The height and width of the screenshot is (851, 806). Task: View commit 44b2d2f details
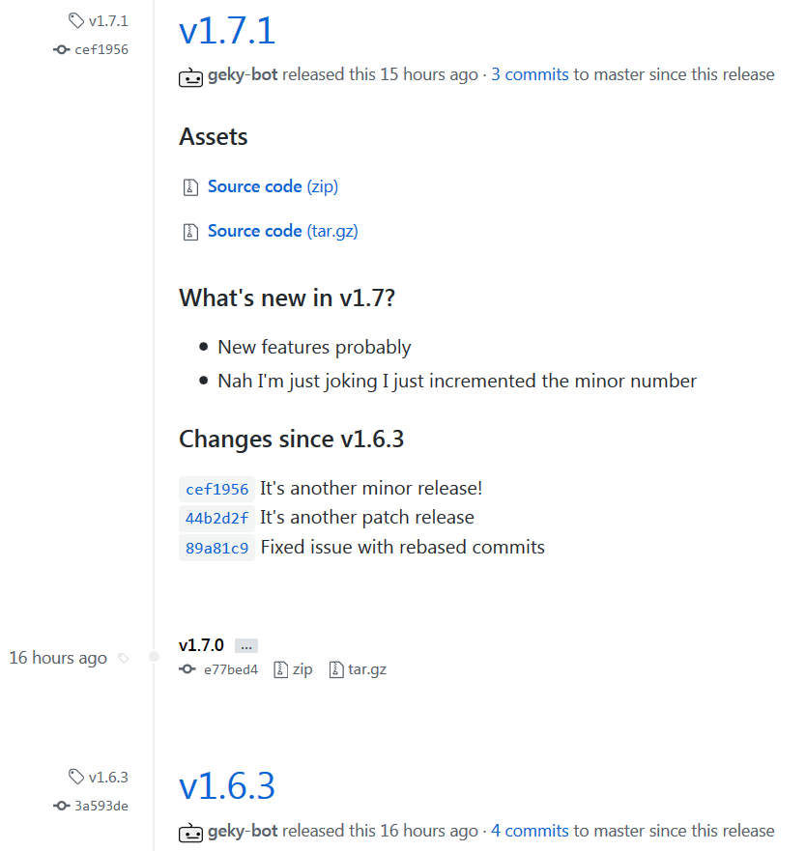tap(216, 518)
